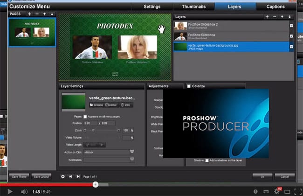
Task: Click the YouTube progress bar scrubber
Action: tap(96, 185)
